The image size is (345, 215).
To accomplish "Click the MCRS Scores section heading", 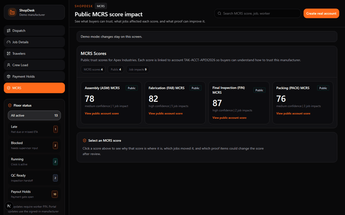I will (93, 54).
